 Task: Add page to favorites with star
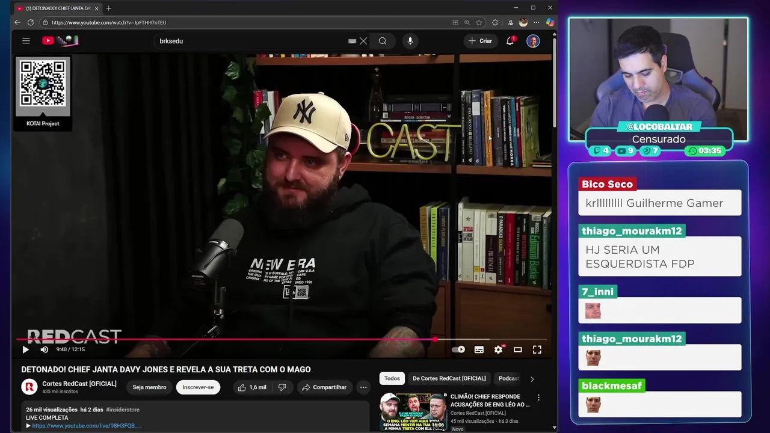(479, 22)
